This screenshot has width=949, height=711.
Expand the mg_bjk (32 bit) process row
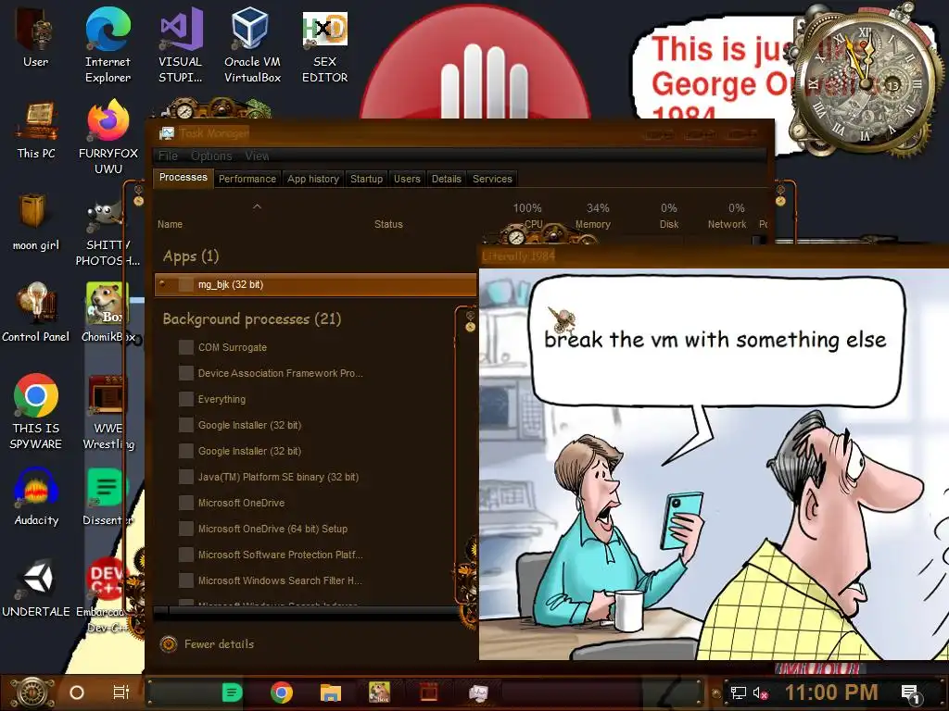click(x=163, y=284)
